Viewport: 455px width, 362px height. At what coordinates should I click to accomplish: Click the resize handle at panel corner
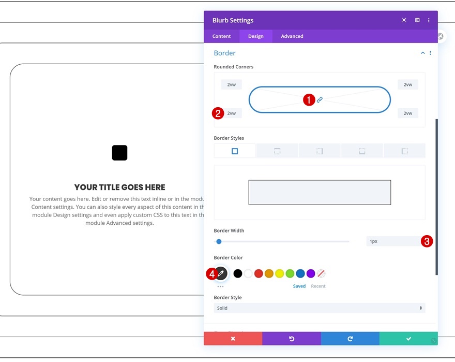click(x=433, y=341)
